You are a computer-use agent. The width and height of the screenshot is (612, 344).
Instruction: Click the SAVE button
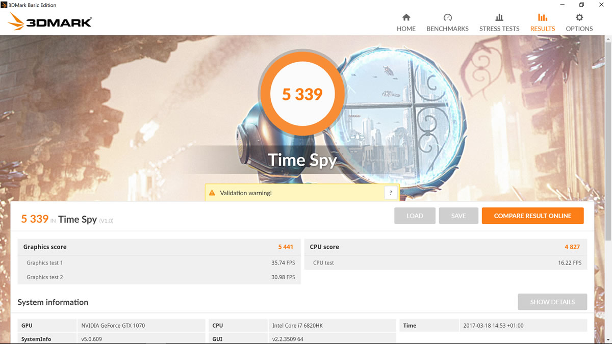pos(458,216)
